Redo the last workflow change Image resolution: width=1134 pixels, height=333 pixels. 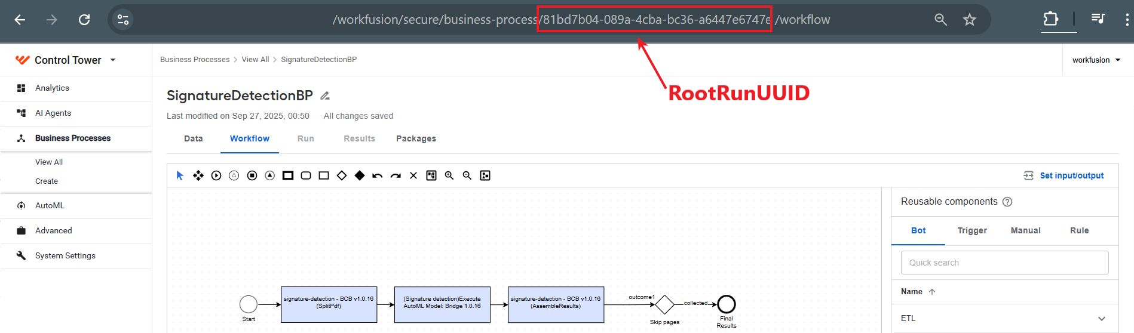click(x=396, y=175)
